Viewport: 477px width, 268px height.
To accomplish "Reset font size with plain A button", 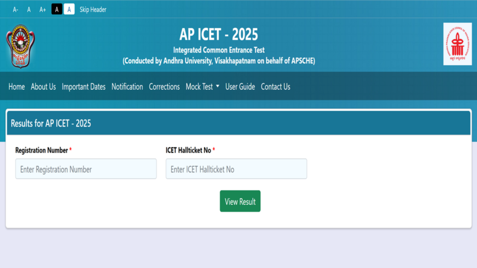I will click(29, 10).
